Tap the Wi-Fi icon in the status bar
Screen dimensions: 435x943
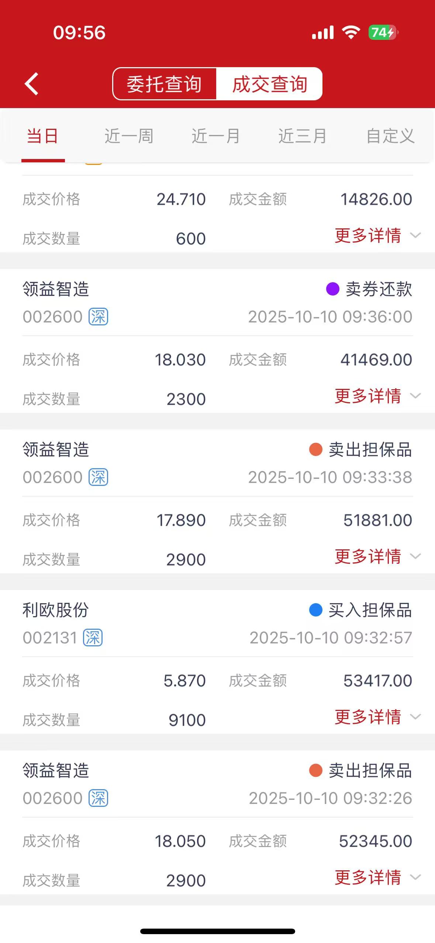tap(351, 32)
